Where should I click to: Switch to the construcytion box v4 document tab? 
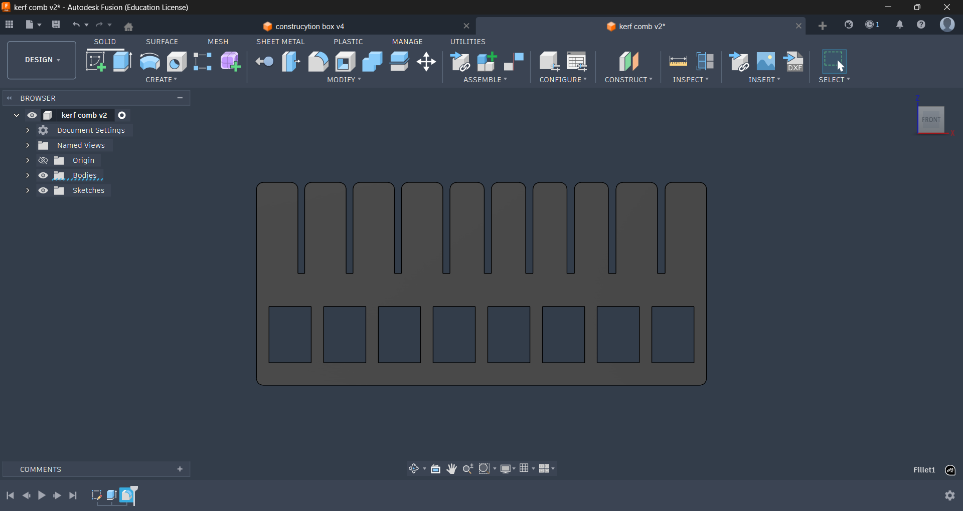[310, 27]
